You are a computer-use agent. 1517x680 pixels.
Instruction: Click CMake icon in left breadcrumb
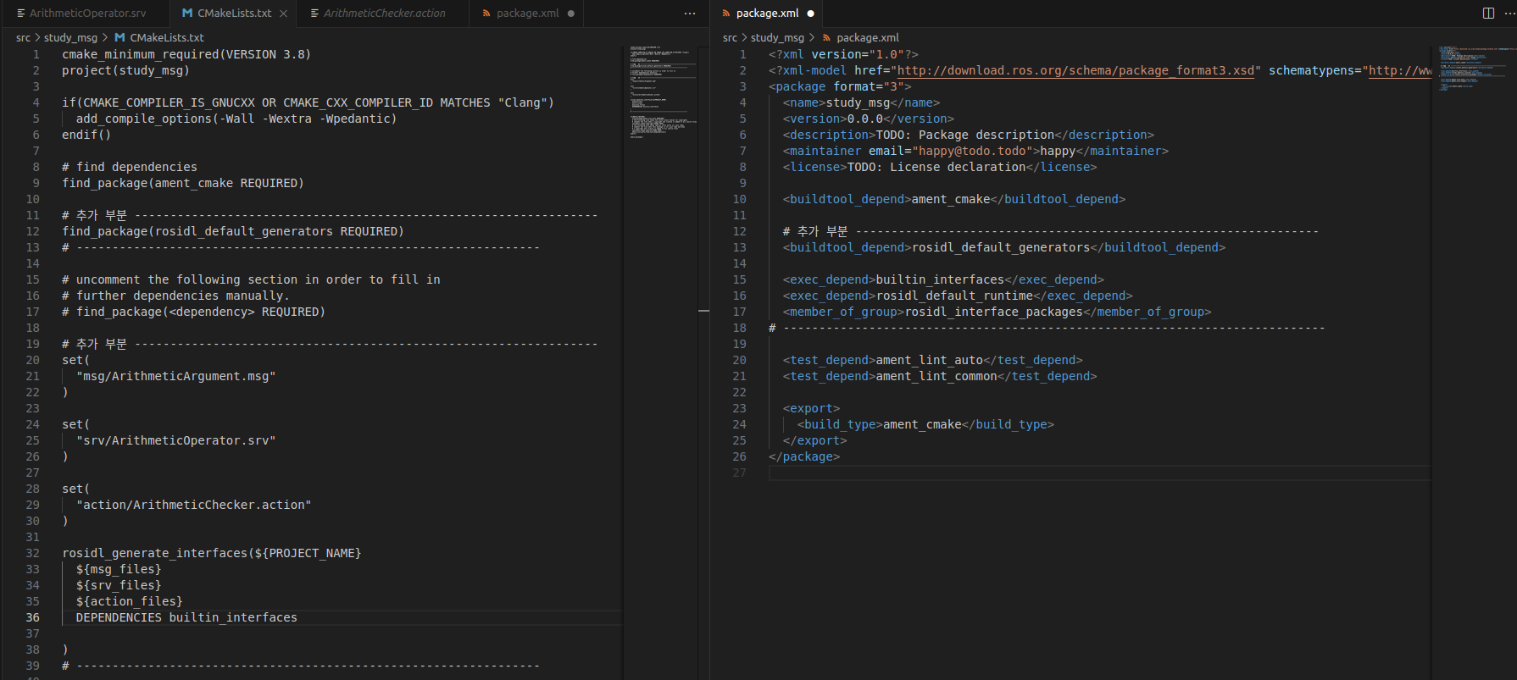coord(119,38)
